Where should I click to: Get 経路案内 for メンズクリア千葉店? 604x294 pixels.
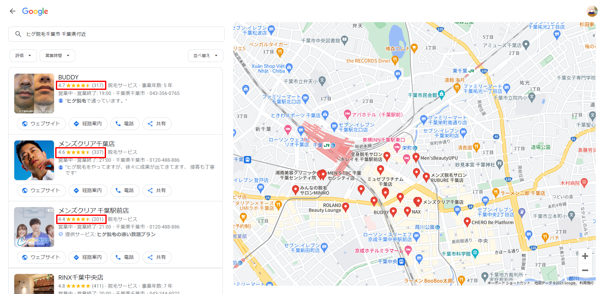point(88,190)
